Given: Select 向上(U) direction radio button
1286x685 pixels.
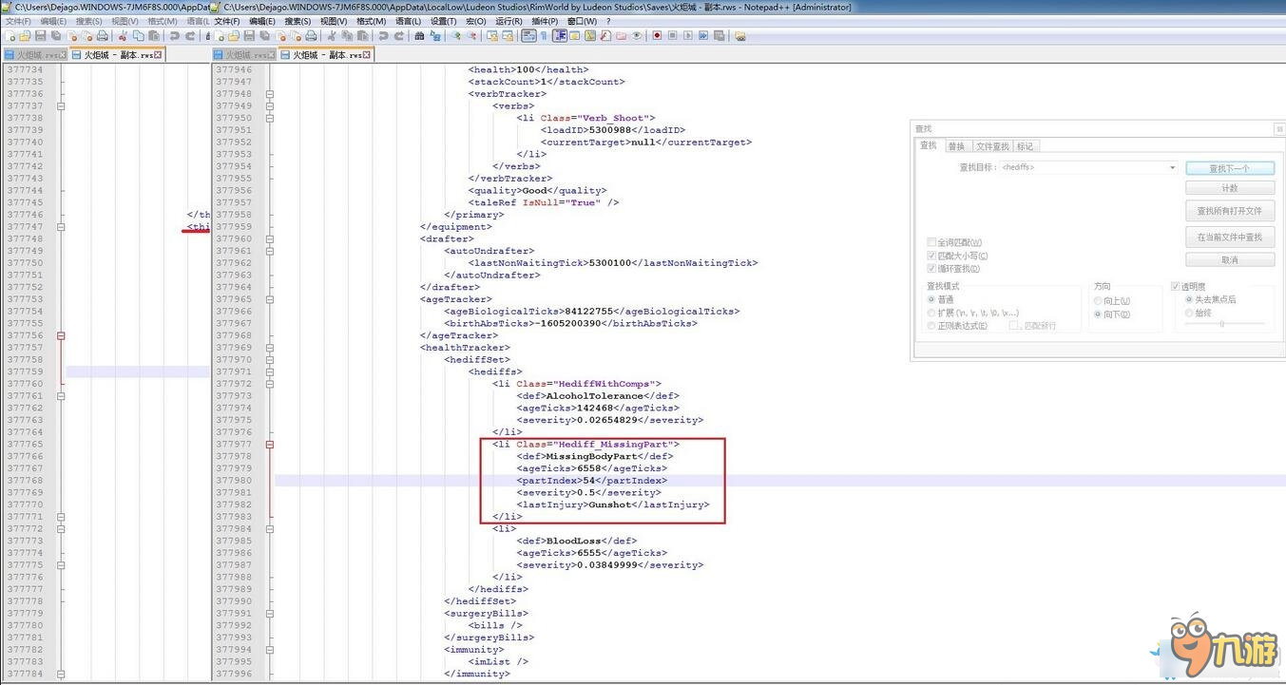Looking at the screenshot, I should click(x=1099, y=300).
